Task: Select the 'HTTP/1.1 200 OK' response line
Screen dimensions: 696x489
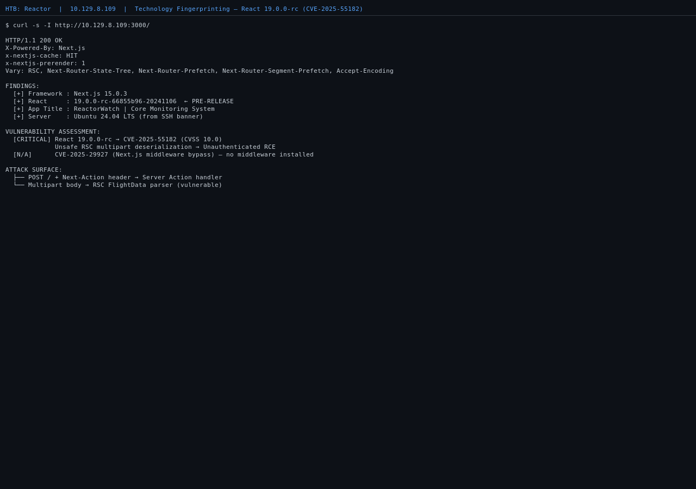Action: coord(34,40)
